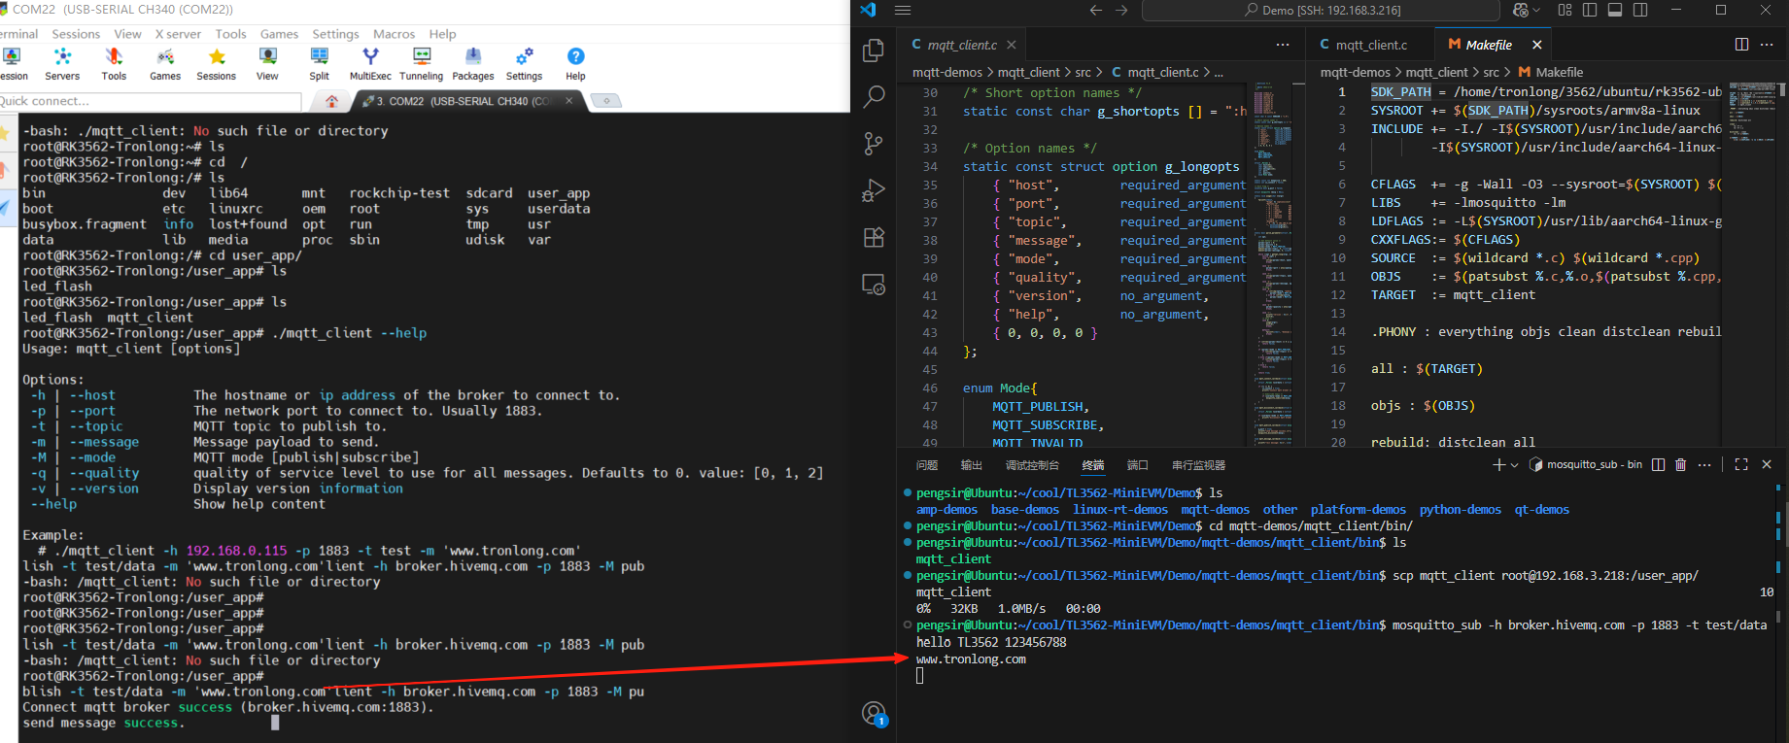Maximize the terminal panel size

[x=1741, y=465]
